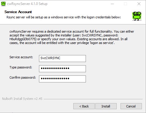Minimize the cwRsyncServer Setup window
The width and height of the screenshot is (146, 113).
[x=112, y=4]
